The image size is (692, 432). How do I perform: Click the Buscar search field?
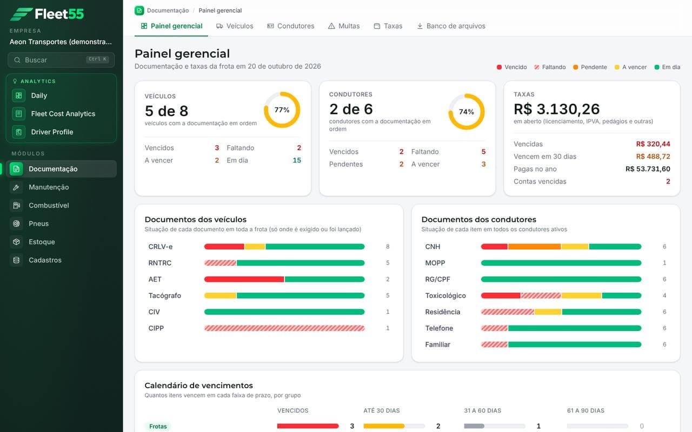point(61,60)
